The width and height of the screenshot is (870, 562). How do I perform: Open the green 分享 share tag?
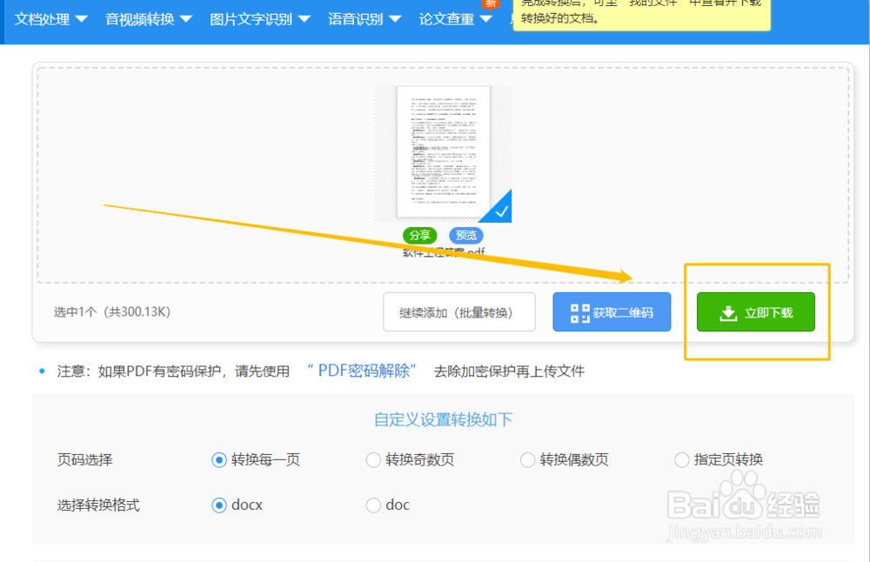pos(419,235)
